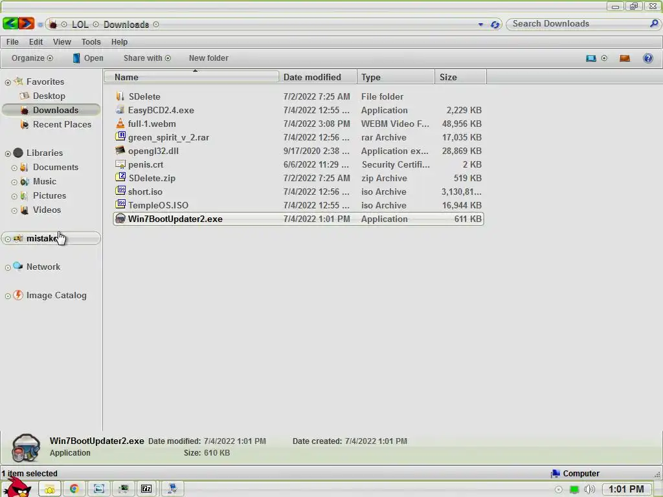Expand the Documents library node
This screenshot has width=663, height=497.
point(14,168)
